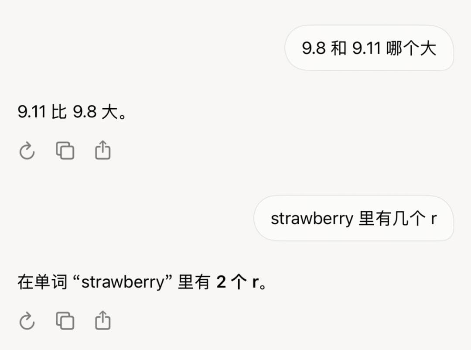Click the bold "2" in the strawberry answer
This screenshot has height=350, width=471.
[221, 283]
